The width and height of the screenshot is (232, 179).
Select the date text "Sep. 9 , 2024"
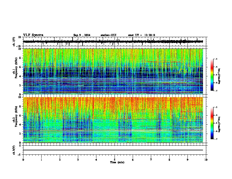pos(82,35)
